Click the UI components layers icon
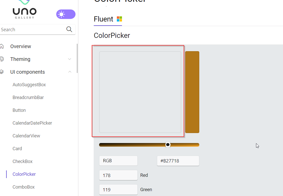The width and height of the screenshot is (283, 196). pyautogui.click(x=3, y=72)
